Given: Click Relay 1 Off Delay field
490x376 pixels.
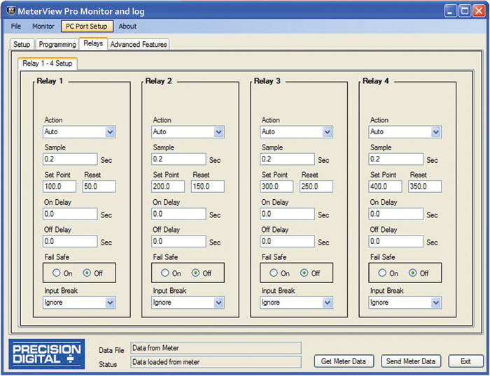Looking at the screenshot, I should coord(70,242).
